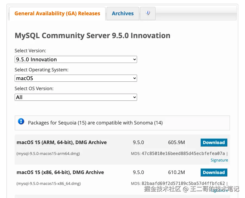Click the 605.9M file size text
This screenshot has width=245, height=198.
pos(176,142)
